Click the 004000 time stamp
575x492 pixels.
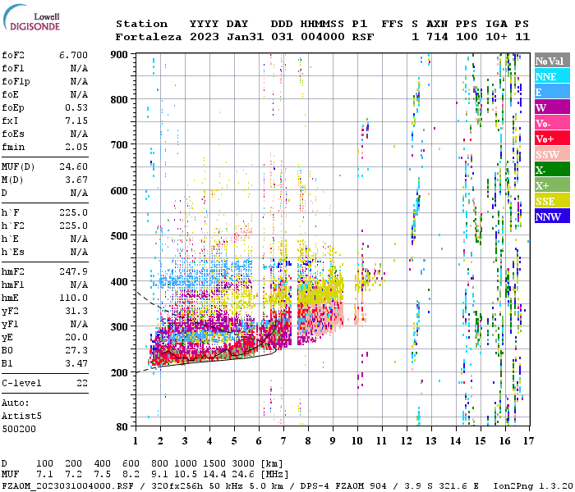coord(323,37)
